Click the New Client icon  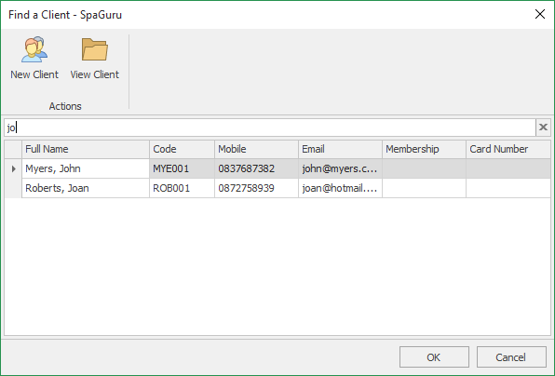pos(34,50)
